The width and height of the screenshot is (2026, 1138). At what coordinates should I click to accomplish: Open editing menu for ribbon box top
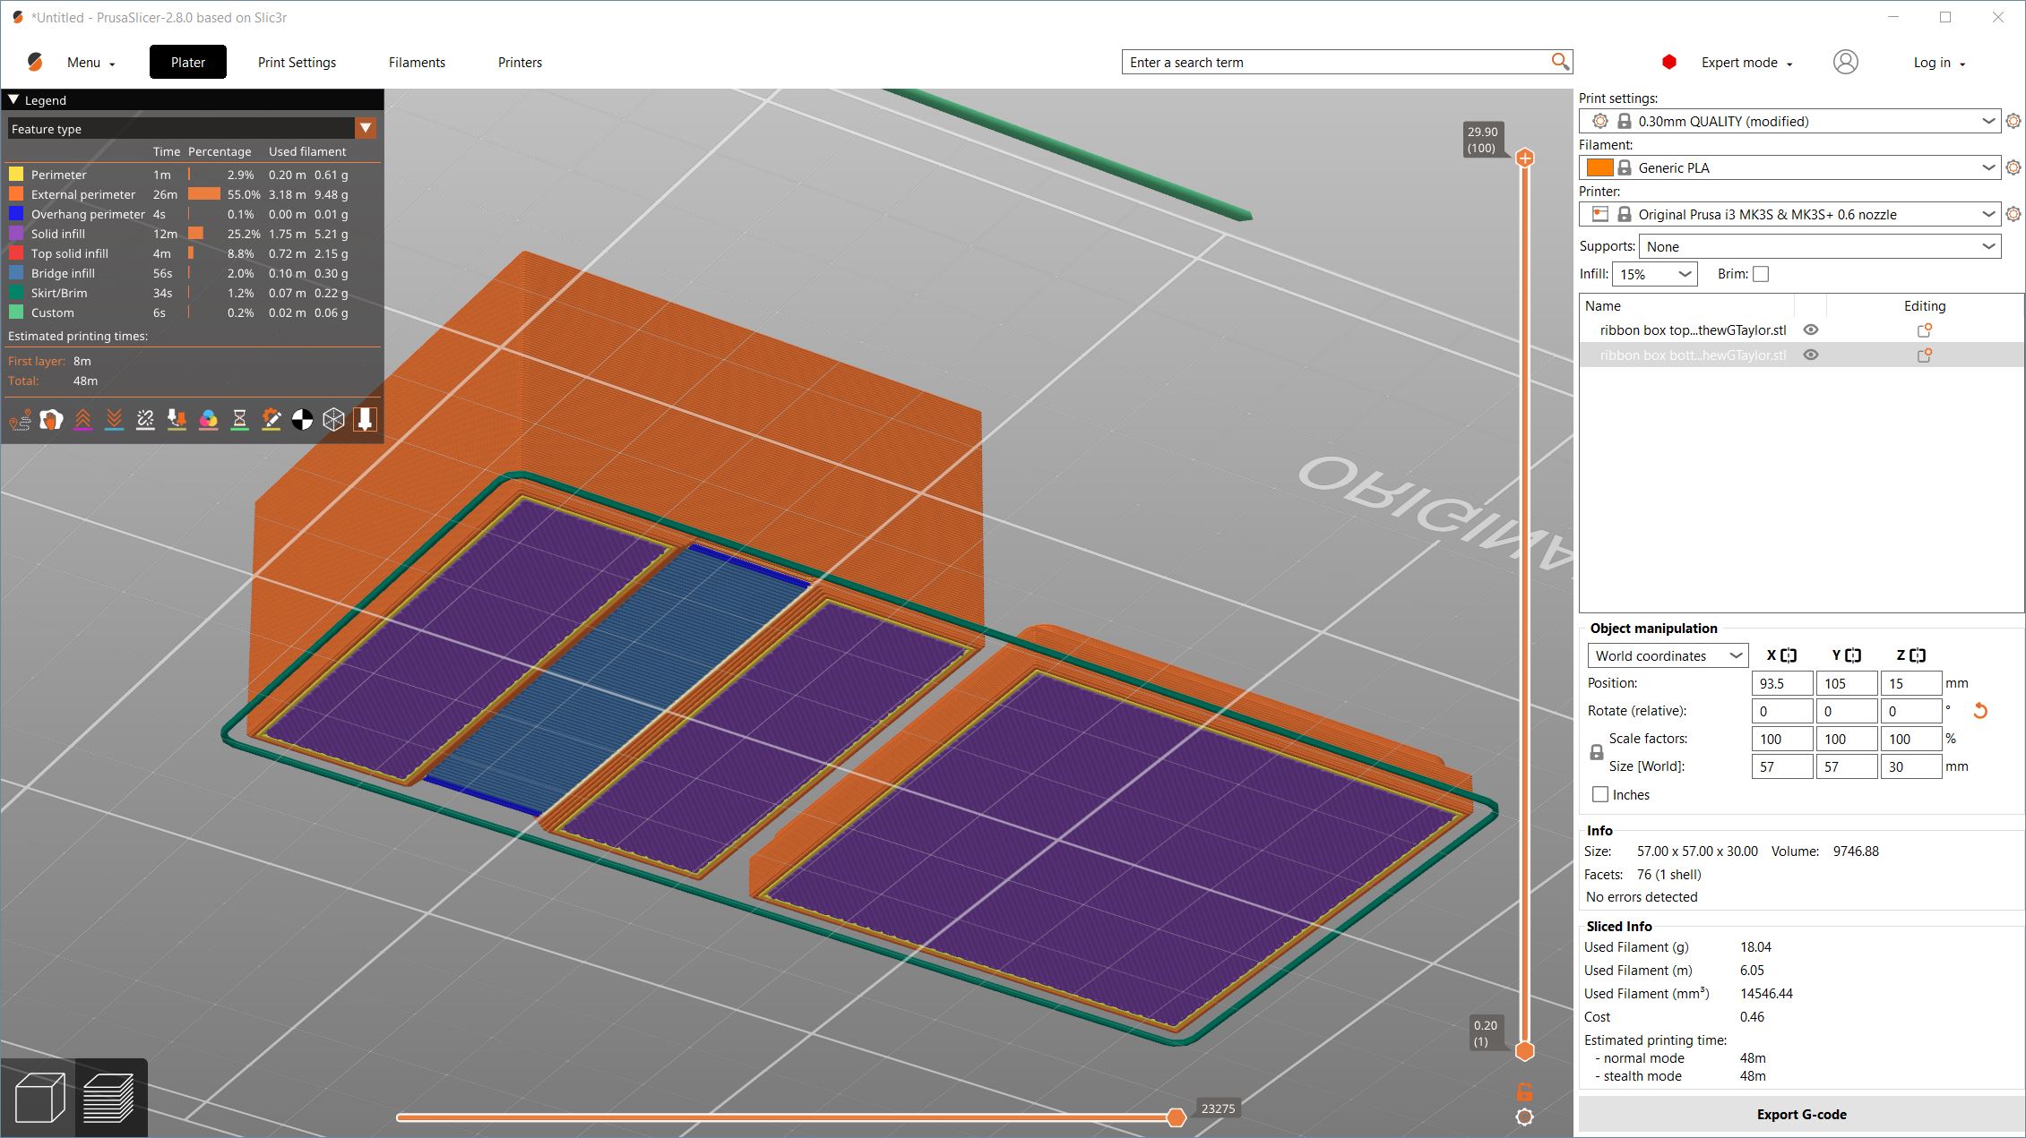coord(1924,330)
